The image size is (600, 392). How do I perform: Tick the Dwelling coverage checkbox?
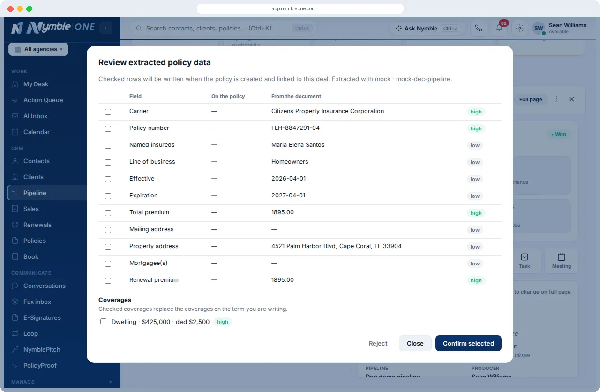103,322
